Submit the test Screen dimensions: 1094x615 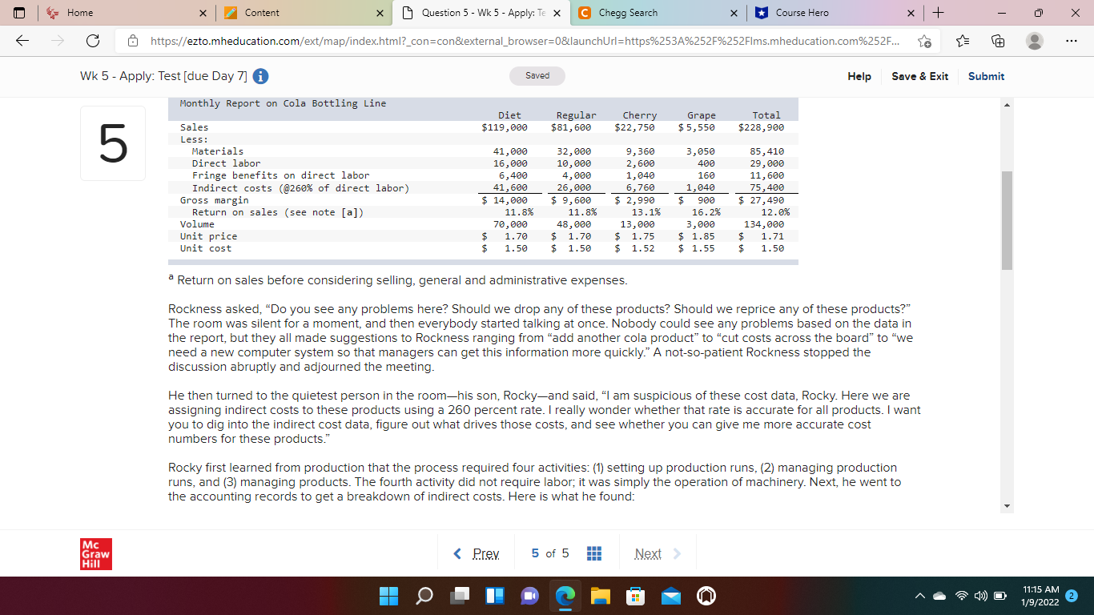click(986, 76)
